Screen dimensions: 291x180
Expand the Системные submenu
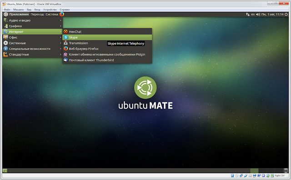pos(33,43)
